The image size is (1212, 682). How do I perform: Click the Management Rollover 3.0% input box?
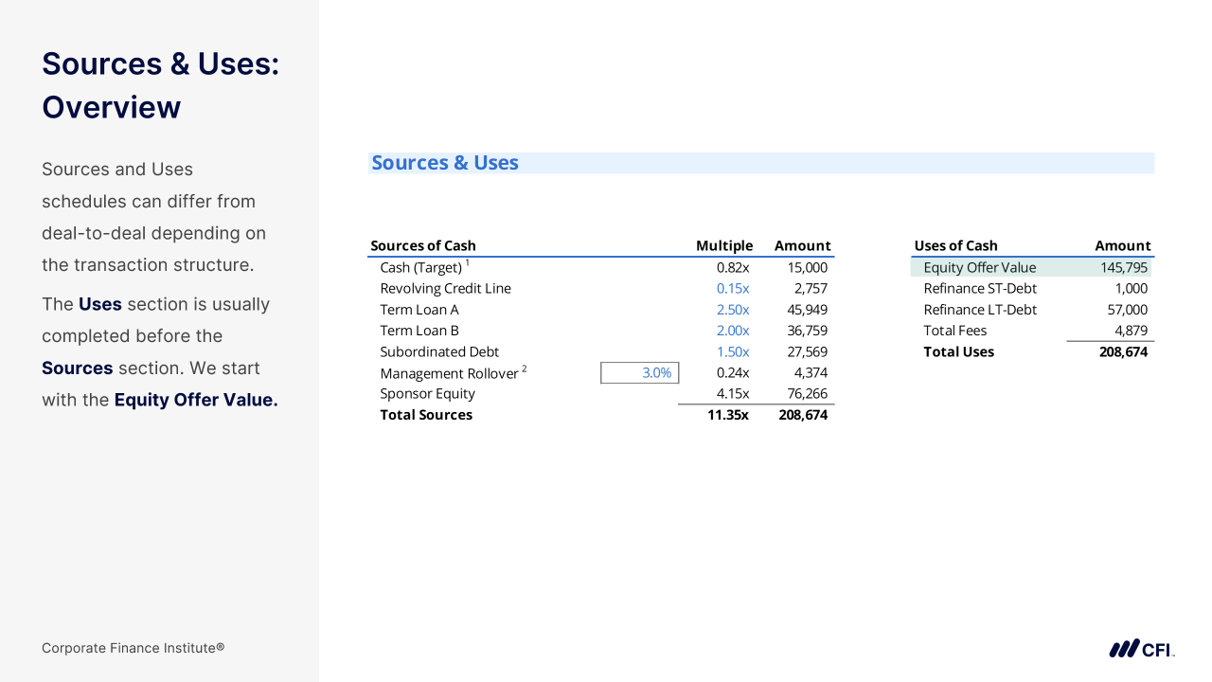640,373
